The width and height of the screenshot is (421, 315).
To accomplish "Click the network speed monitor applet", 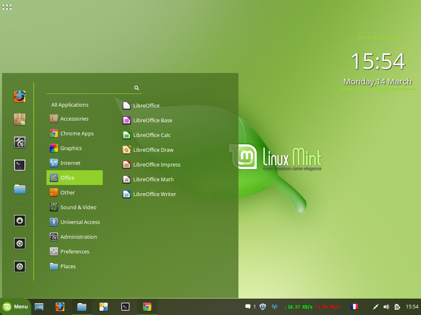I will coord(312,307).
